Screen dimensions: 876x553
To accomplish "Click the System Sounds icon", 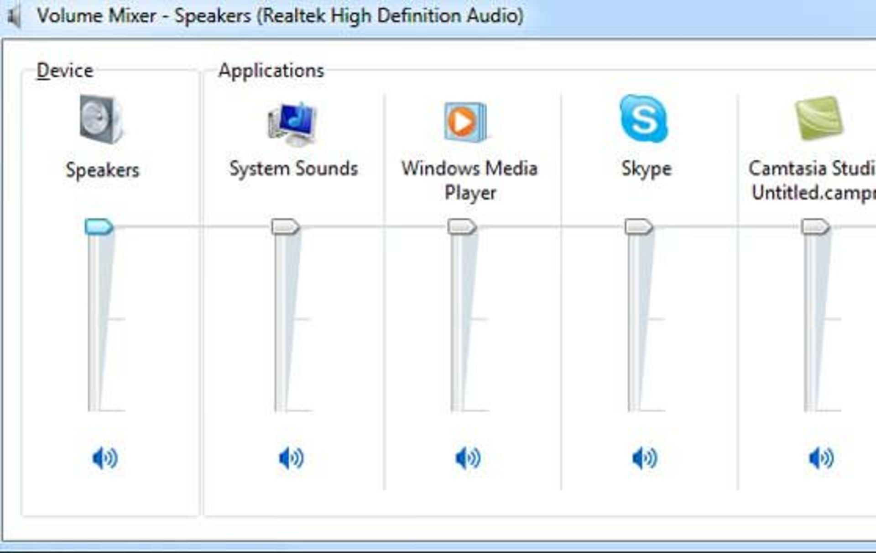I will click(292, 123).
